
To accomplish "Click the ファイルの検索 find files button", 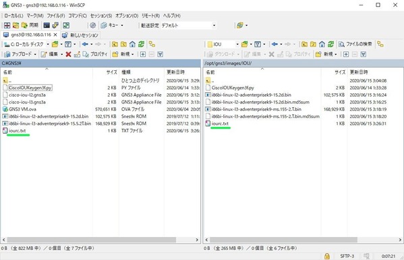I will click(x=355, y=45).
